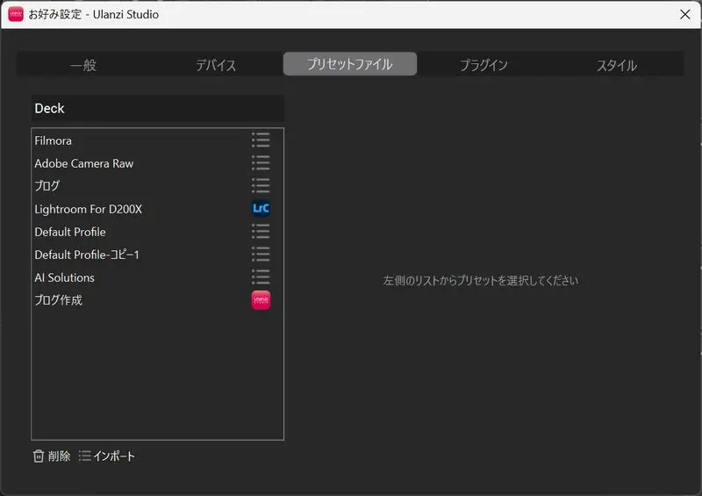702x496 pixels.
Task: Click the list icon next to Adobe Camera Raw
Action: (x=261, y=163)
